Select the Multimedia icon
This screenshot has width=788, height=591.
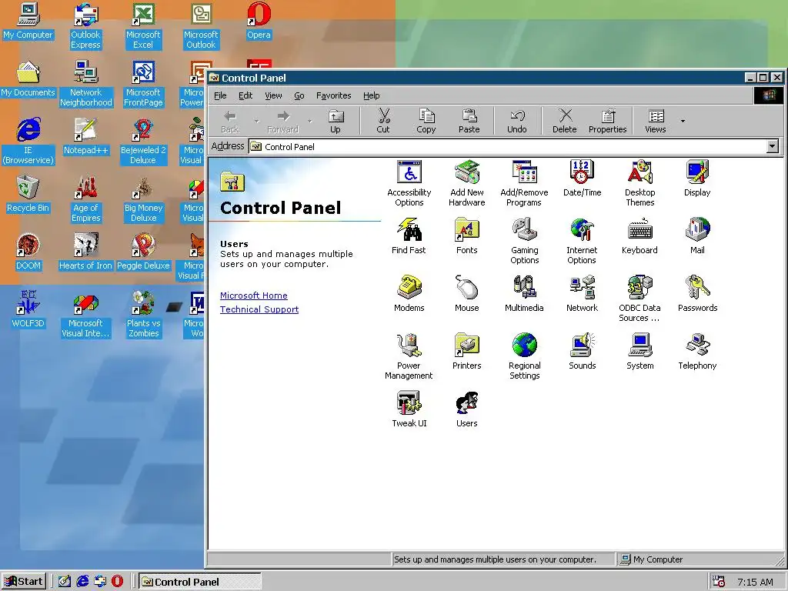point(524,288)
